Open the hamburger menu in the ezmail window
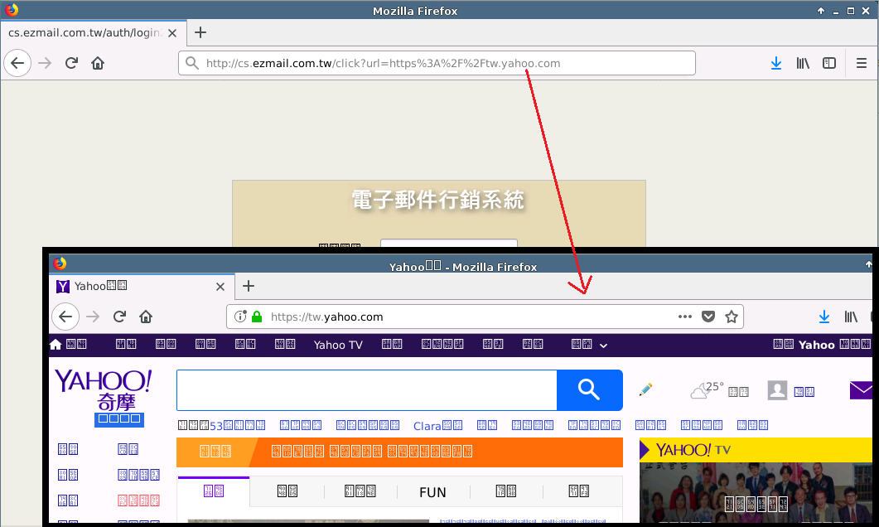 (x=862, y=63)
